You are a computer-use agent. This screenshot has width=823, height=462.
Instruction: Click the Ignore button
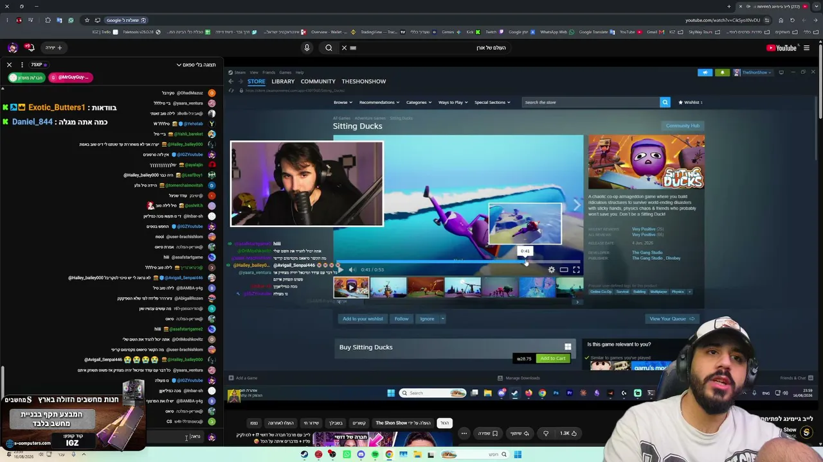[427, 319]
